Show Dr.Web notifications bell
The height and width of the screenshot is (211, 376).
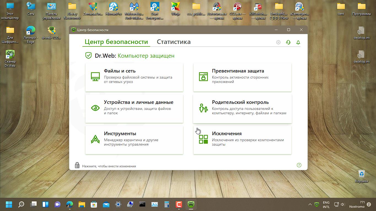(298, 42)
